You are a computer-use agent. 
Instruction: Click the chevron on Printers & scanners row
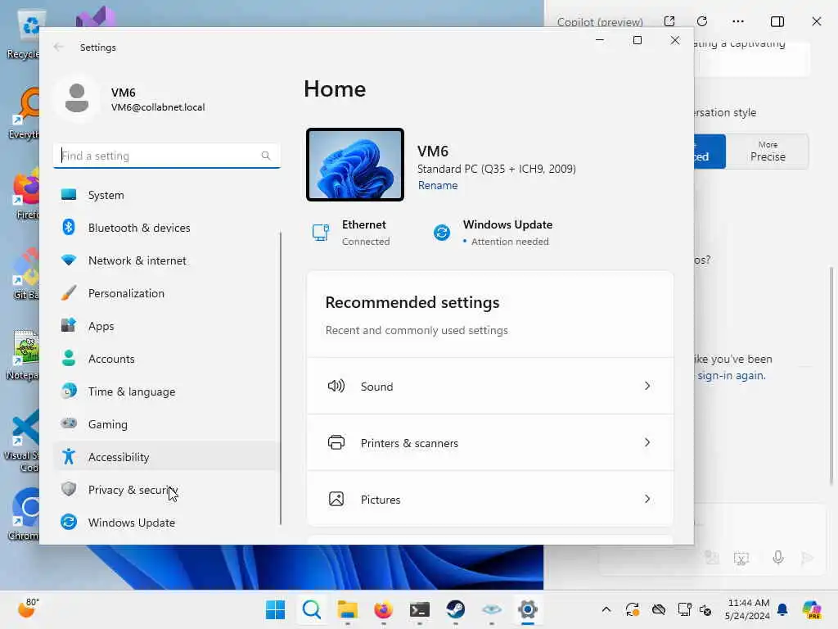[647, 442]
